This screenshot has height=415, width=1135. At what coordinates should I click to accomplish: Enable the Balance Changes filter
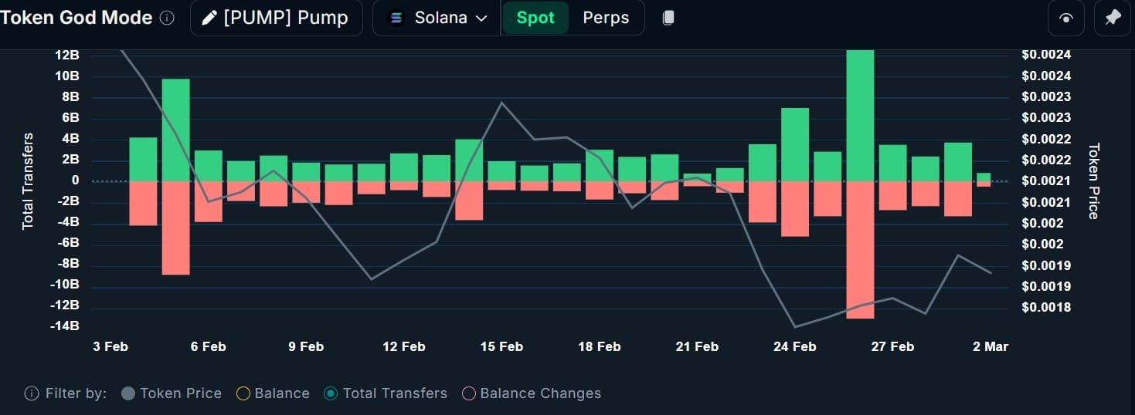click(531, 393)
